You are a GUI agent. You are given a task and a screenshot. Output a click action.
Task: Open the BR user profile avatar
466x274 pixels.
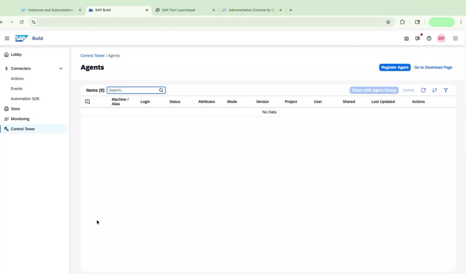[x=441, y=38]
